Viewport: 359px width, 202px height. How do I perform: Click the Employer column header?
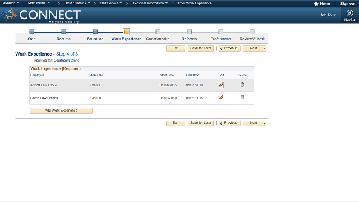coord(37,75)
